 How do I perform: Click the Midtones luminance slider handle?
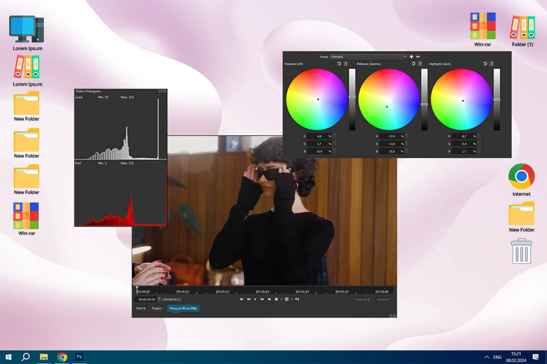[x=424, y=104]
